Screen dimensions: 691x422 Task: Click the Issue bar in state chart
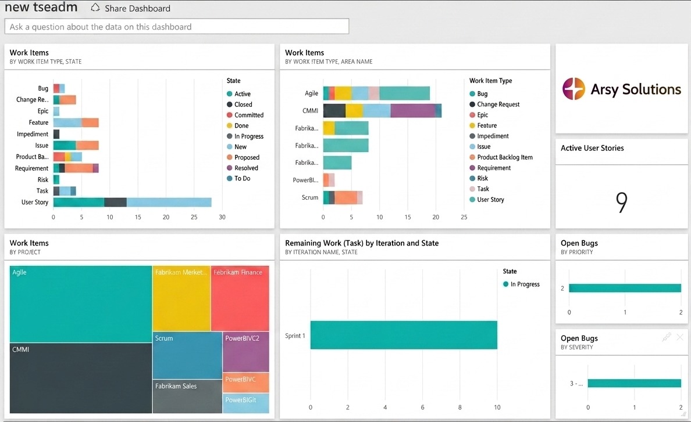pos(76,145)
